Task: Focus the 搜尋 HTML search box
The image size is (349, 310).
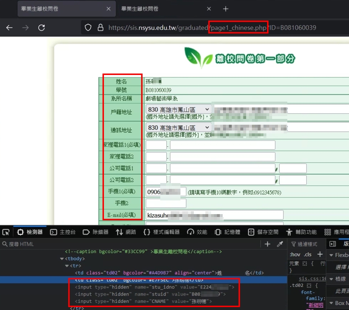Action: click(130, 244)
